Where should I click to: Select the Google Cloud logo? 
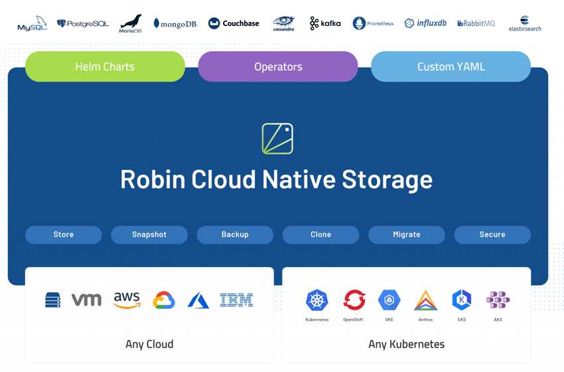click(x=164, y=300)
